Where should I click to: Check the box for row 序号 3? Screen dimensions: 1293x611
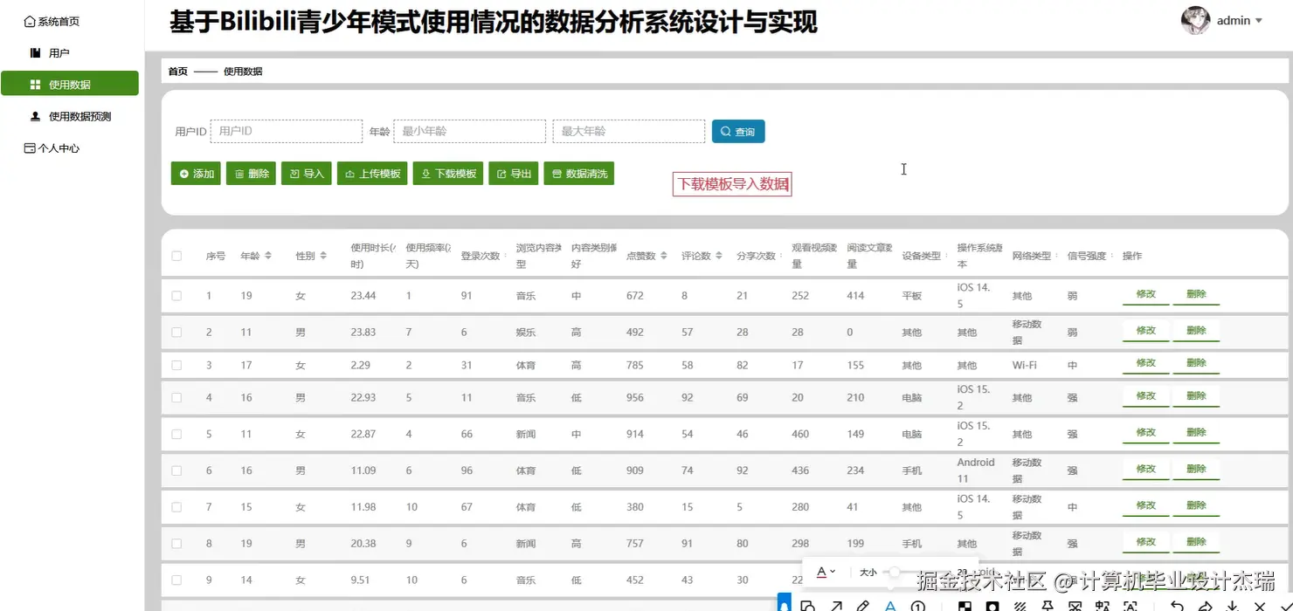coord(176,366)
